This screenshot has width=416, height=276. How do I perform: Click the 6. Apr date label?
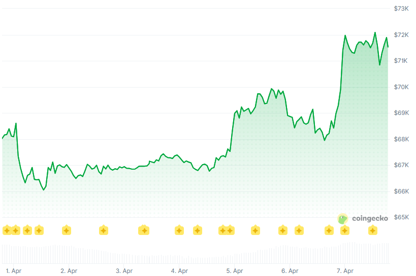click(290, 271)
